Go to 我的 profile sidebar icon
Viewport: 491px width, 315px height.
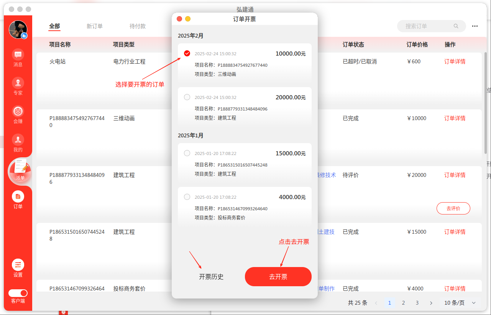point(18,140)
